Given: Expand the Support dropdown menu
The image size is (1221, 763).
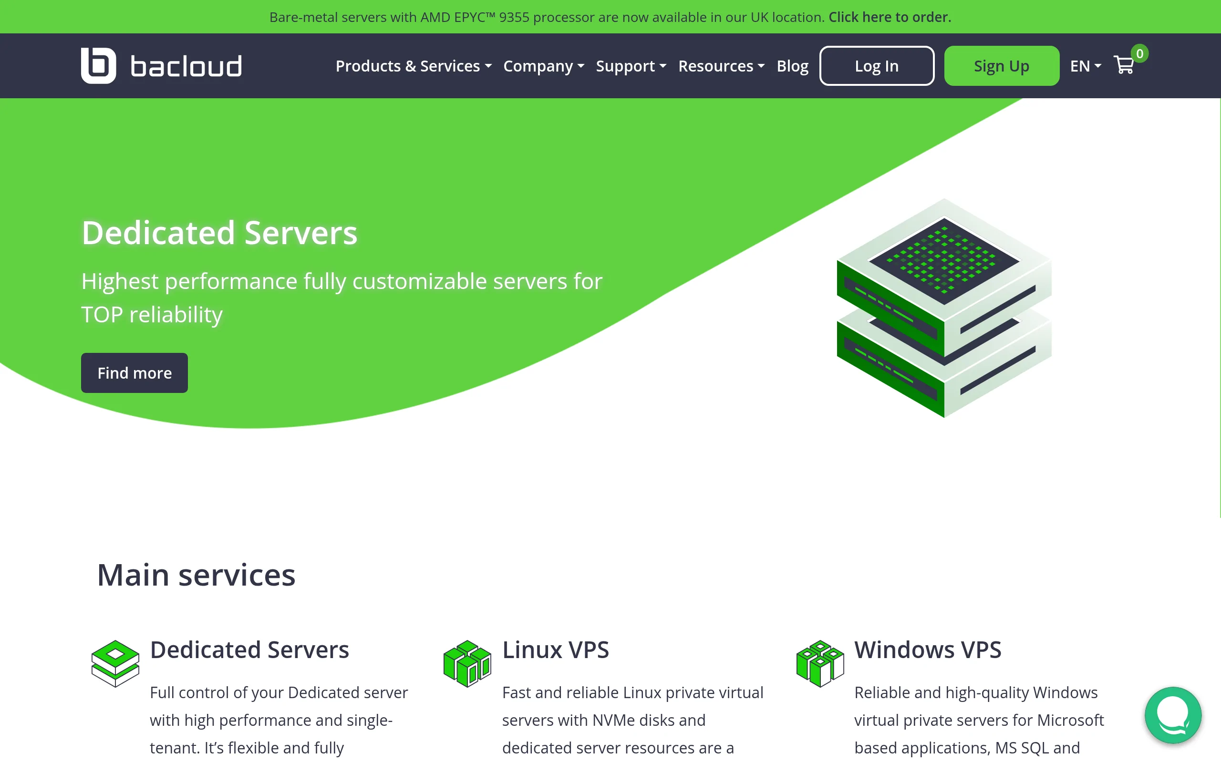Looking at the screenshot, I should click(631, 66).
